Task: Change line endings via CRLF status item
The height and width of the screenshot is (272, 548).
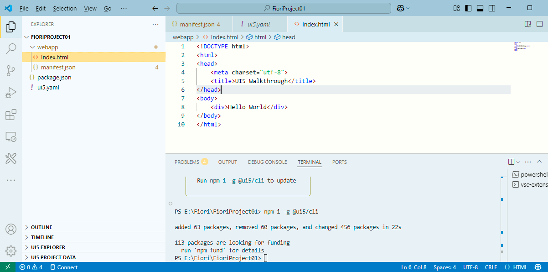Action: tap(491, 267)
